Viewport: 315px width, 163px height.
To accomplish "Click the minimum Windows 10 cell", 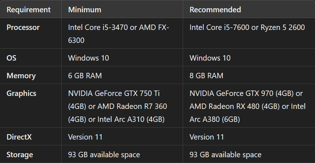I will point(88,58).
